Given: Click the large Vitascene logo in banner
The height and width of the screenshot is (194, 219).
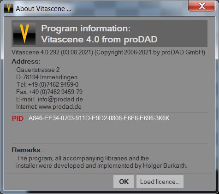Looking at the screenshot, I should click(24, 34).
